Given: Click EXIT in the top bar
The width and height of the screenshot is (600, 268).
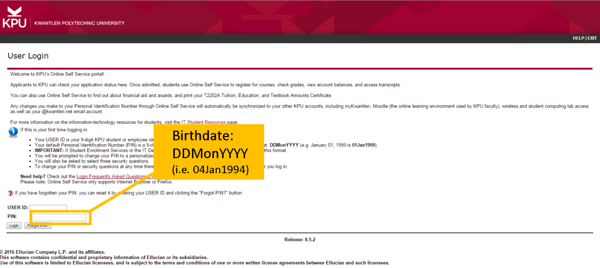Looking at the screenshot, I should pyautogui.click(x=592, y=38).
